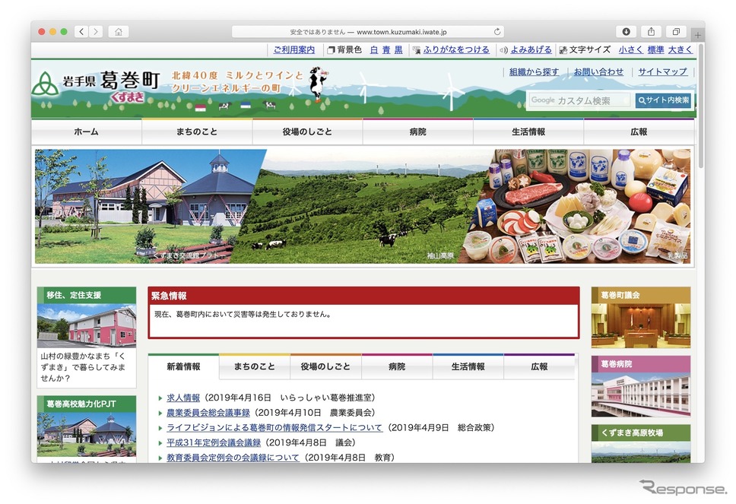Set background color to 白
The width and height of the screenshot is (736, 504).
[373, 49]
